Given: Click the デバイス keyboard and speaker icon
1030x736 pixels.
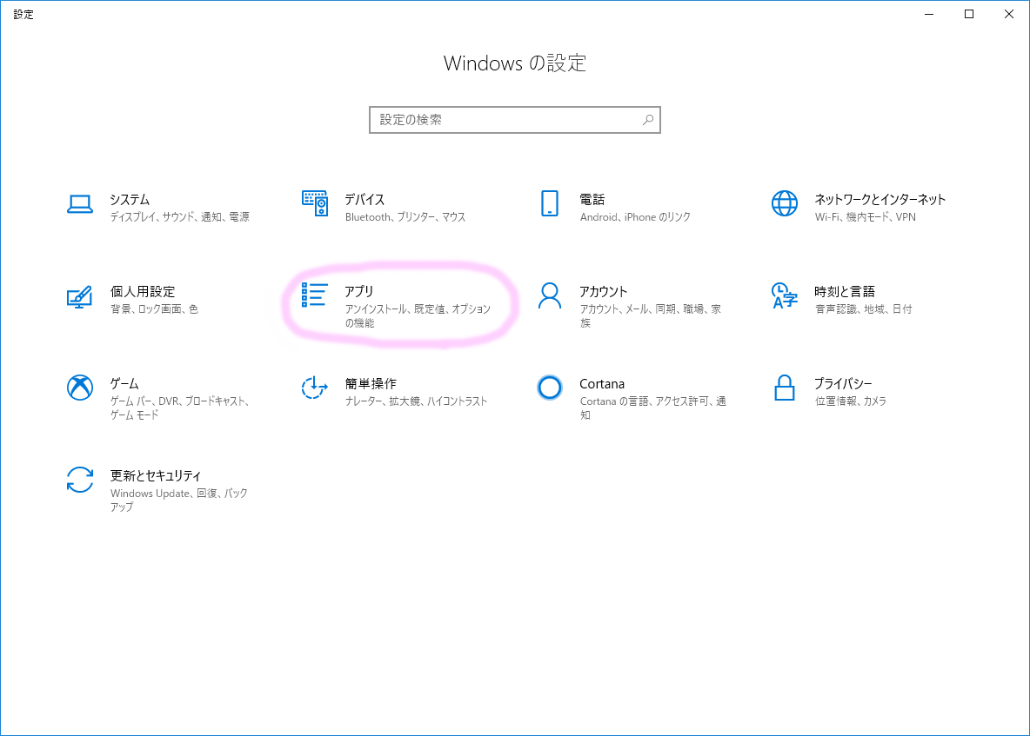Looking at the screenshot, I should coord(315,203).
